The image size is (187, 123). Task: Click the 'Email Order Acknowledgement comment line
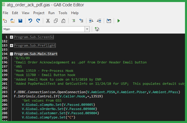[x=80, y=62]
